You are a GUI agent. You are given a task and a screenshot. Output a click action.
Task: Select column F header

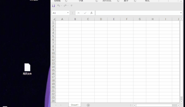click(127, 19)
